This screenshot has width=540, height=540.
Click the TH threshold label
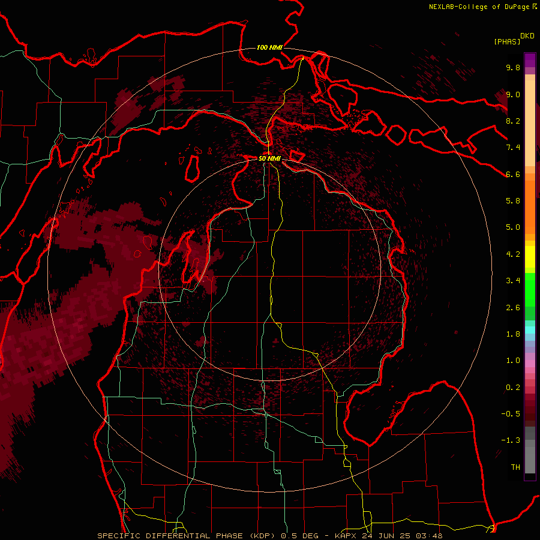pos(515,467)
